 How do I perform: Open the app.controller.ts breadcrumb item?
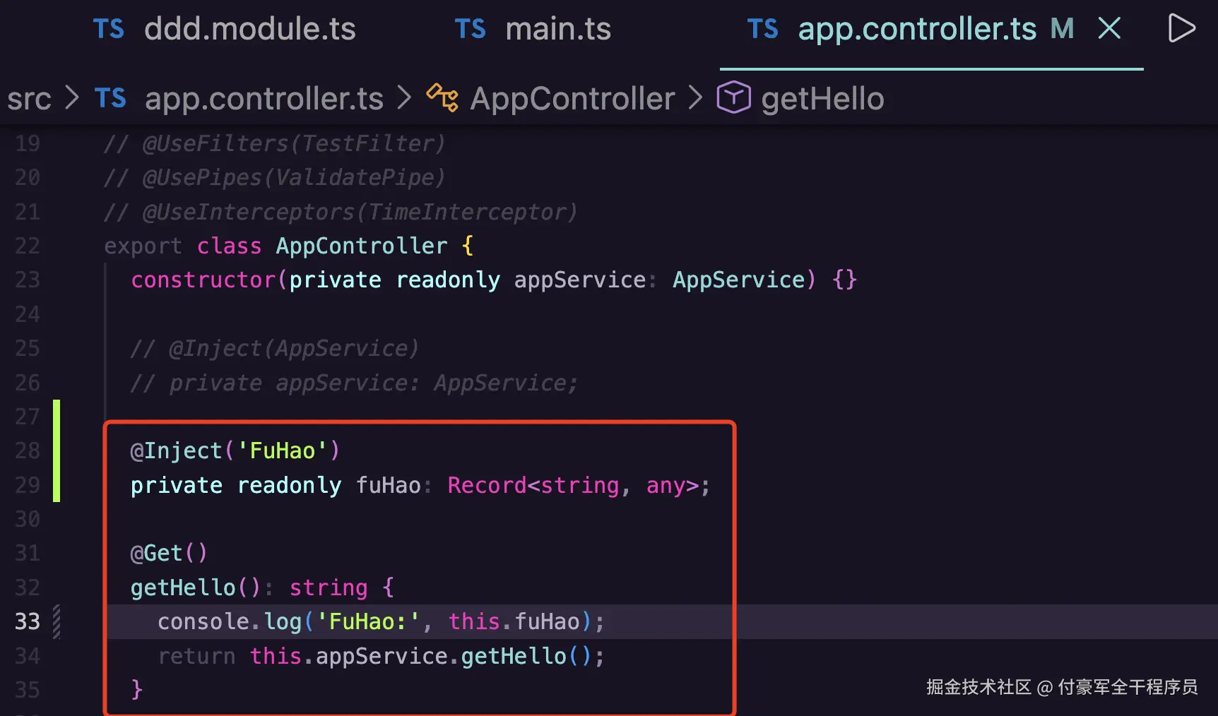[x=264, y=99]
